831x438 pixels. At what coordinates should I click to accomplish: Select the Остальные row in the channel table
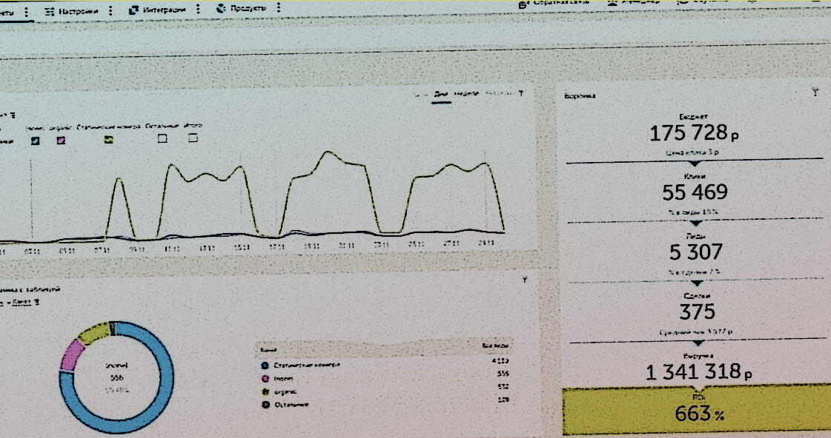[385, 403]
